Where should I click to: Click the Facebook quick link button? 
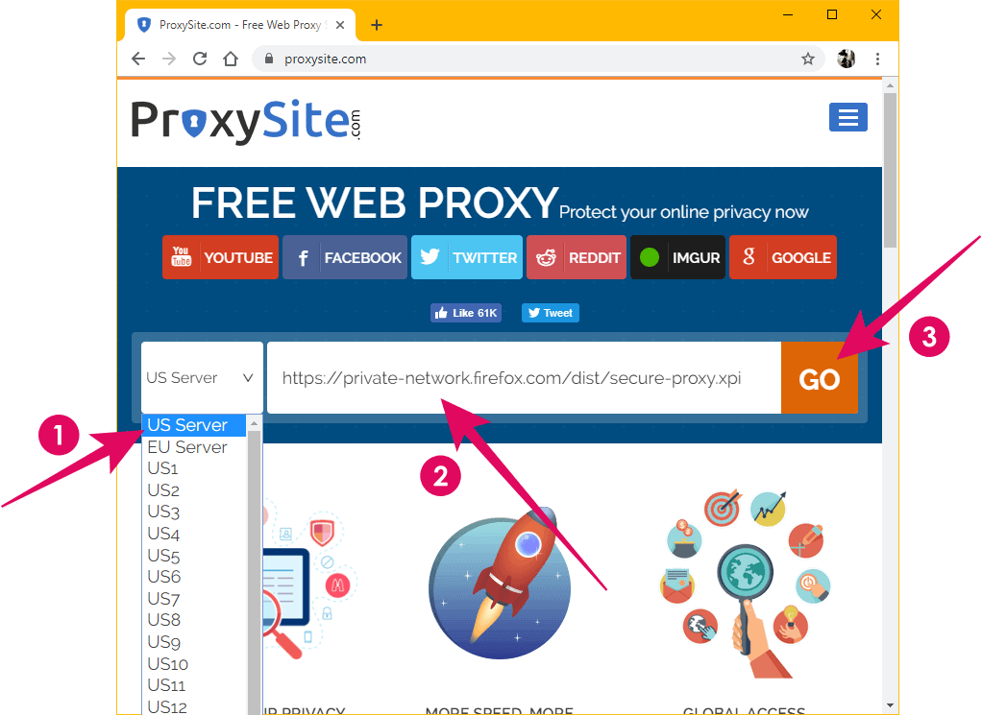point(344,257)
